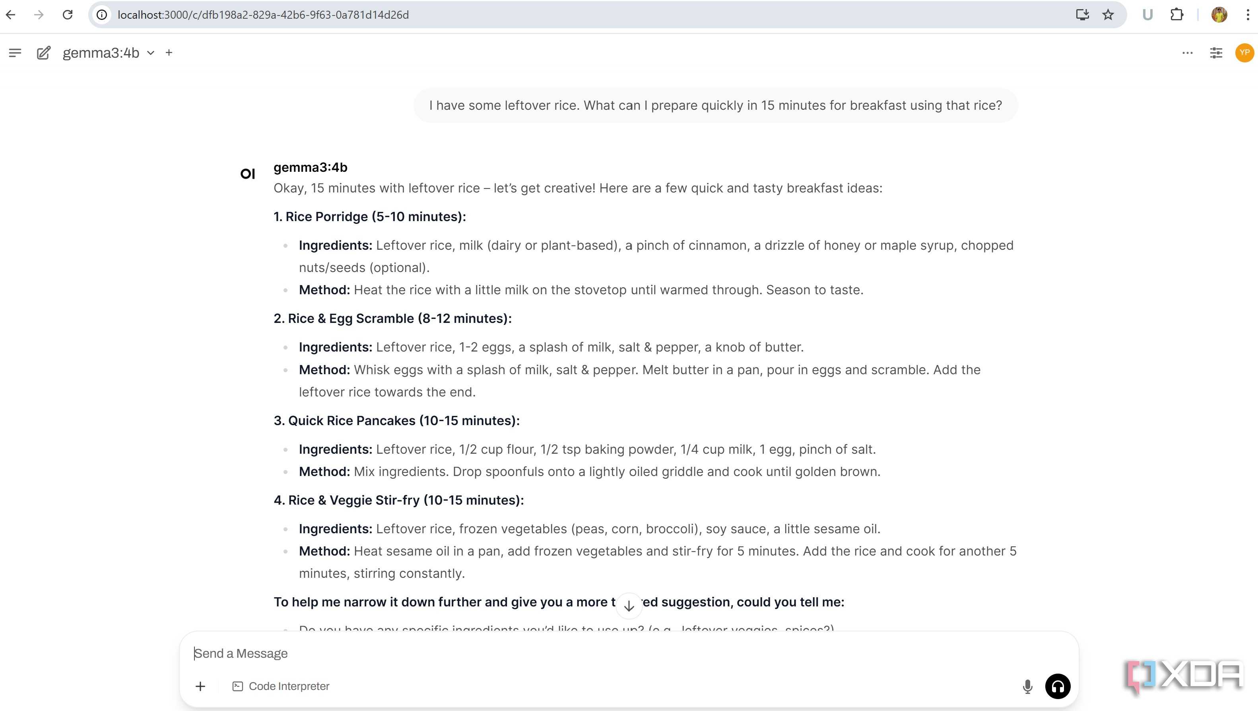Go back to the previous page
The height and width of the screenshot is (711, 1258).
[11, 15]
